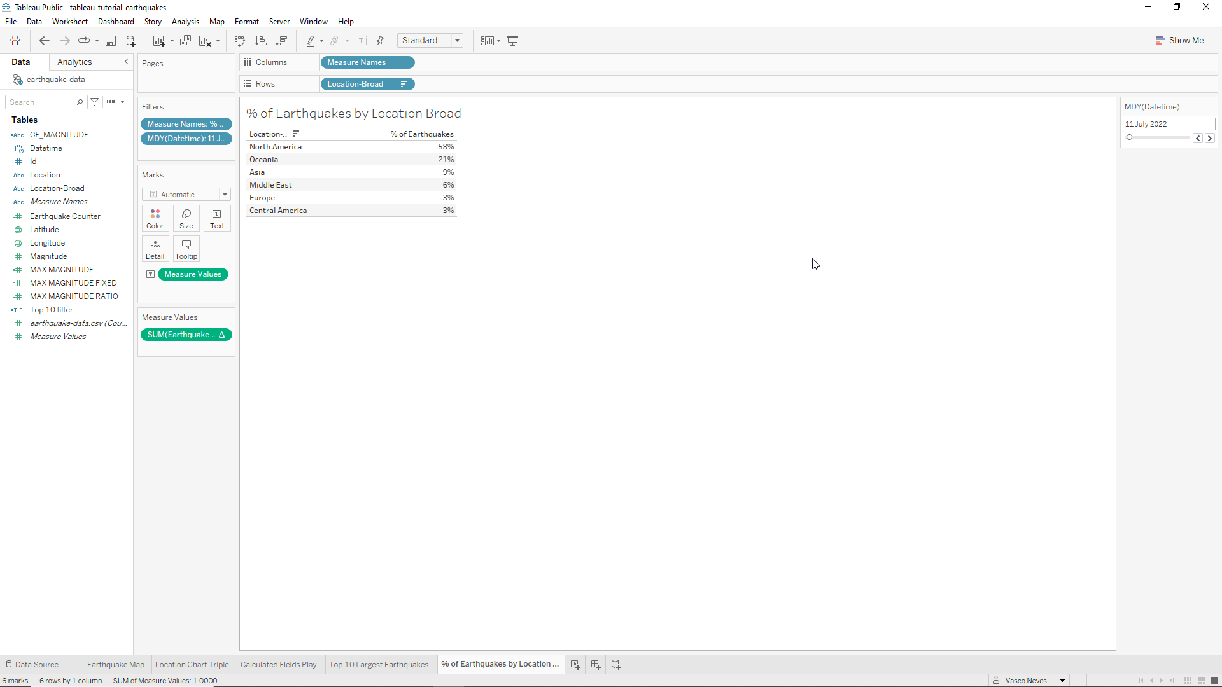Click the New Dashboard tab icon

[x=596, y=664]
